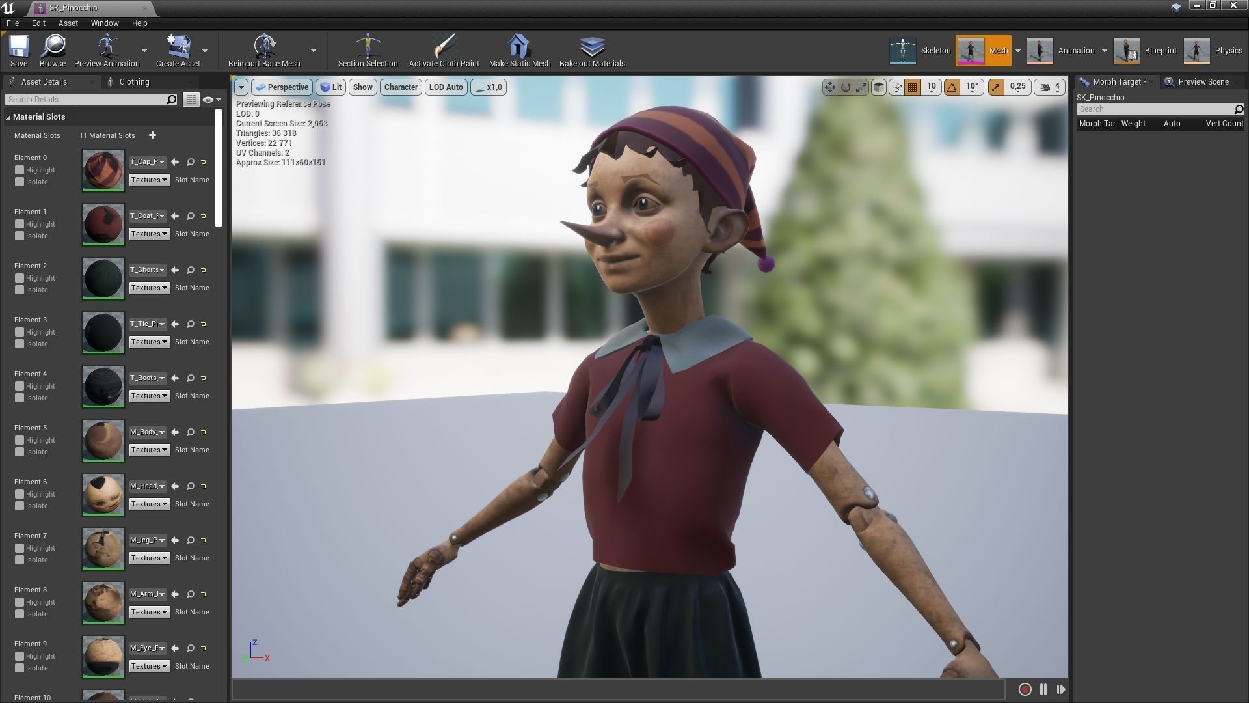Toggle the coordinate system cube icon

(x=879, y=87)
